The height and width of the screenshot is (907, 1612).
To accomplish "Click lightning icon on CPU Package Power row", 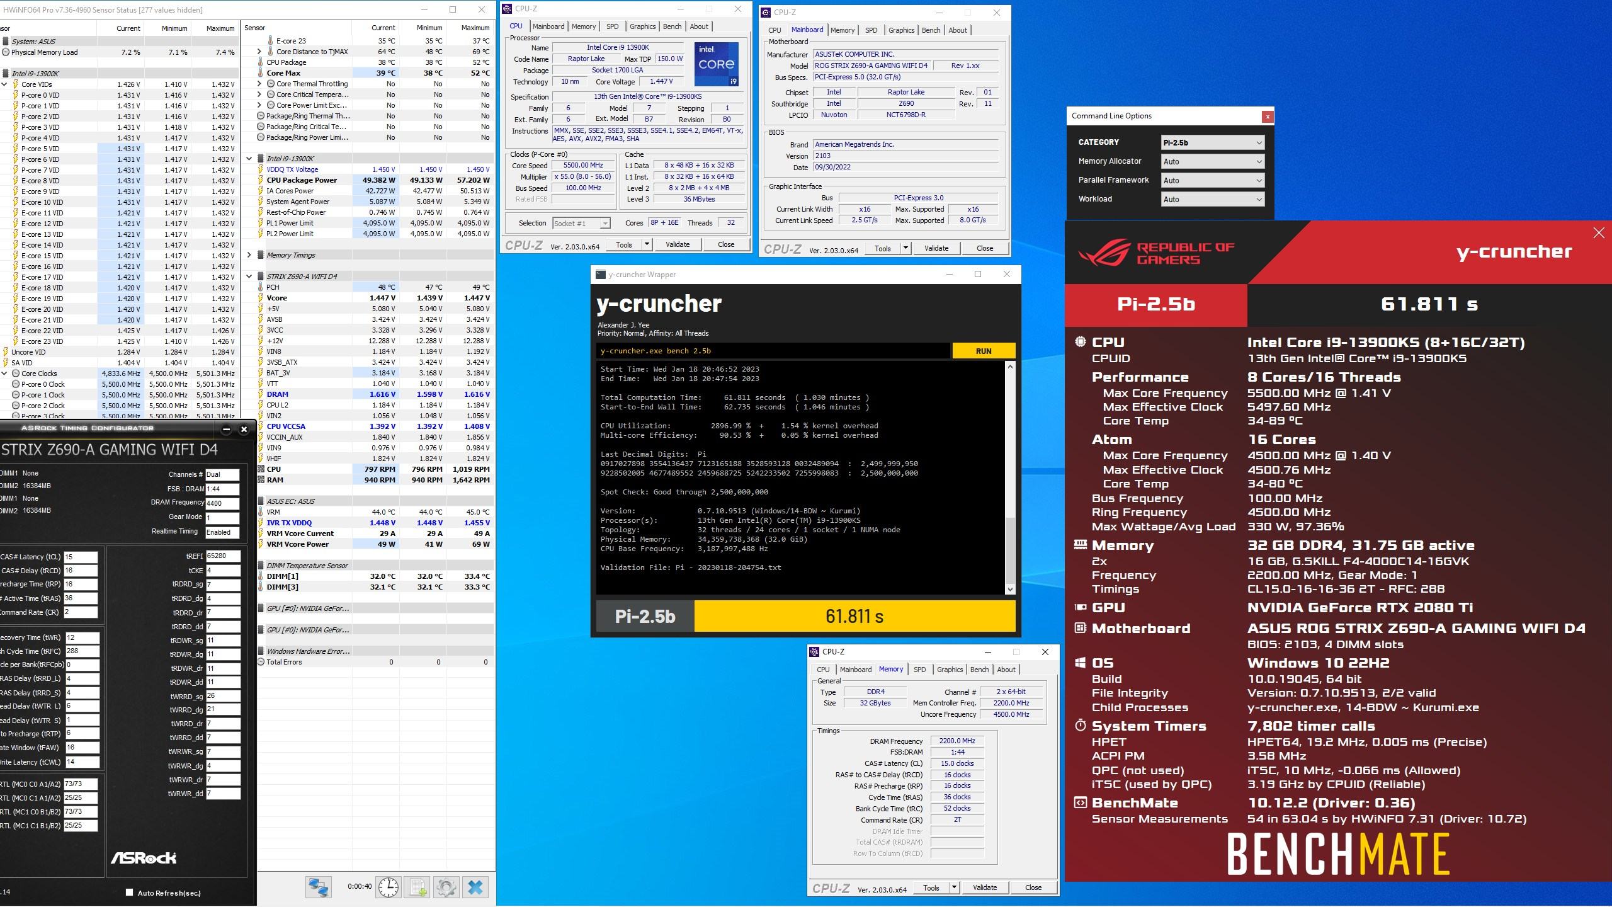I will [261, 180].
